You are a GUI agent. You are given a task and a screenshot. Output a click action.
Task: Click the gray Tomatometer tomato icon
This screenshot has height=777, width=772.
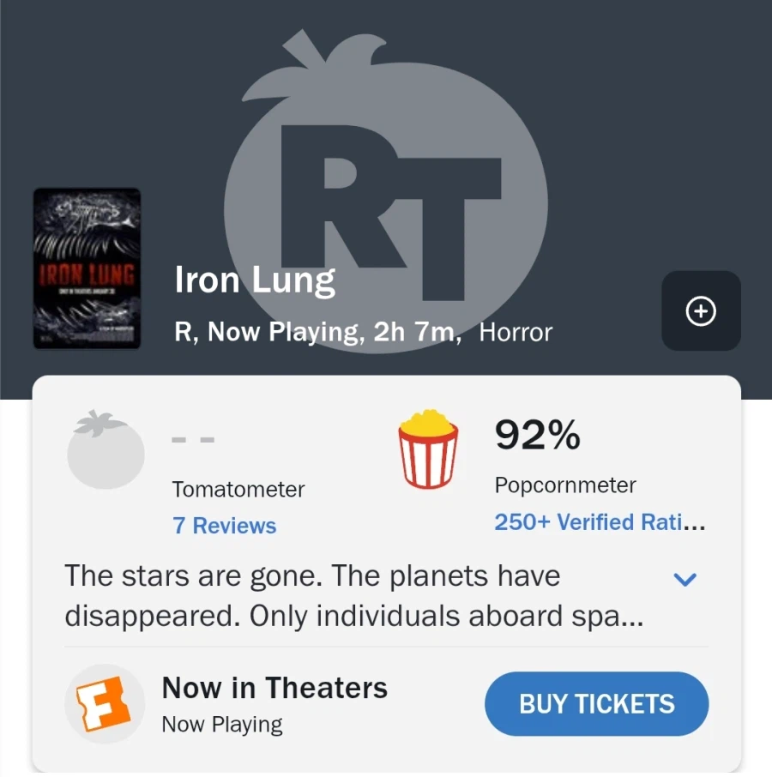(x=106, y=450)
